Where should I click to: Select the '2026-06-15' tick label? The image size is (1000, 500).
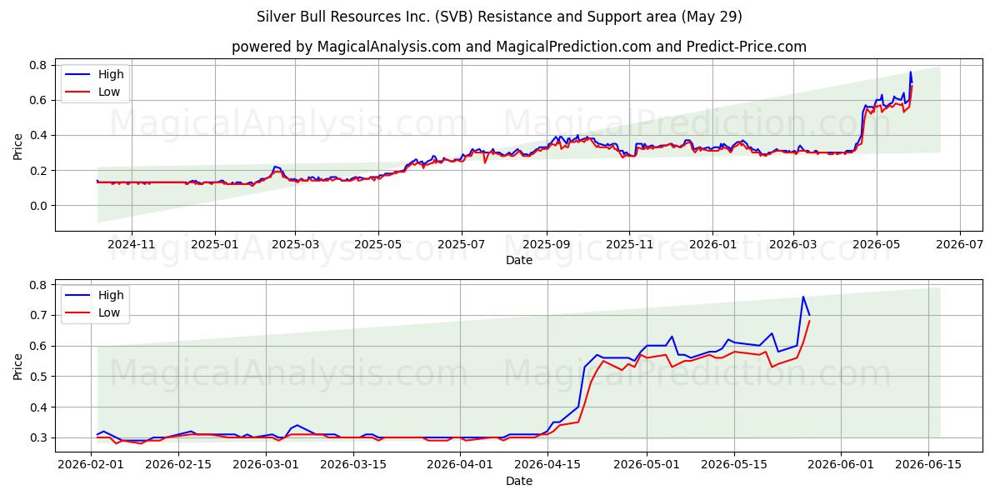[x=928, y=465]
